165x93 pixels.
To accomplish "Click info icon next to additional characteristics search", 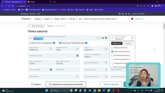I will click(x=86, y=43).
